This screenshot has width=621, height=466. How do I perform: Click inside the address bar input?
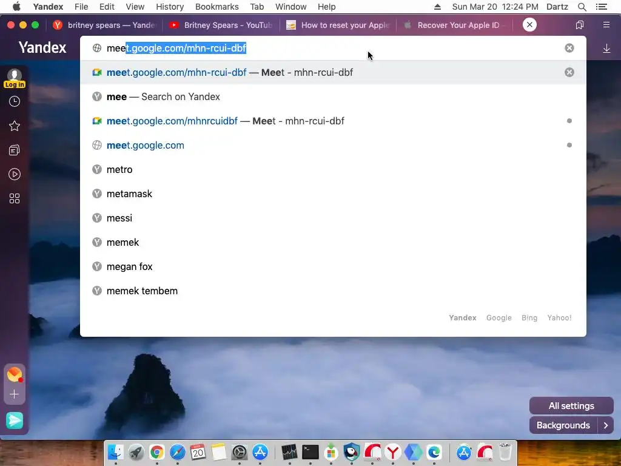(x=333, y=48)
